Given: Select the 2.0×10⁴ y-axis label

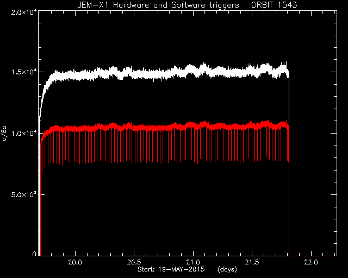Looking at the screenshot, I should (24, 12).
